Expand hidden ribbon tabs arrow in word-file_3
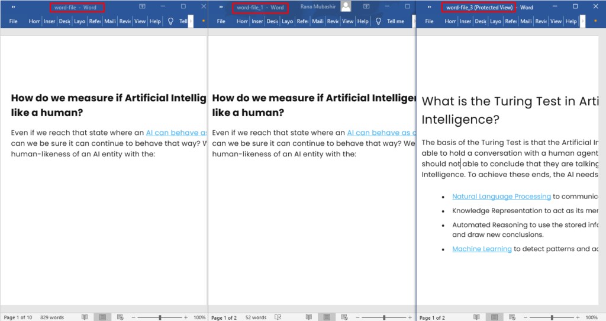The height and width of the screenshot is (321, 606). coord(583,21)
